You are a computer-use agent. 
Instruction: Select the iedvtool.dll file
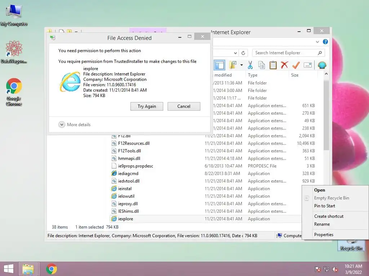point(129,181)
